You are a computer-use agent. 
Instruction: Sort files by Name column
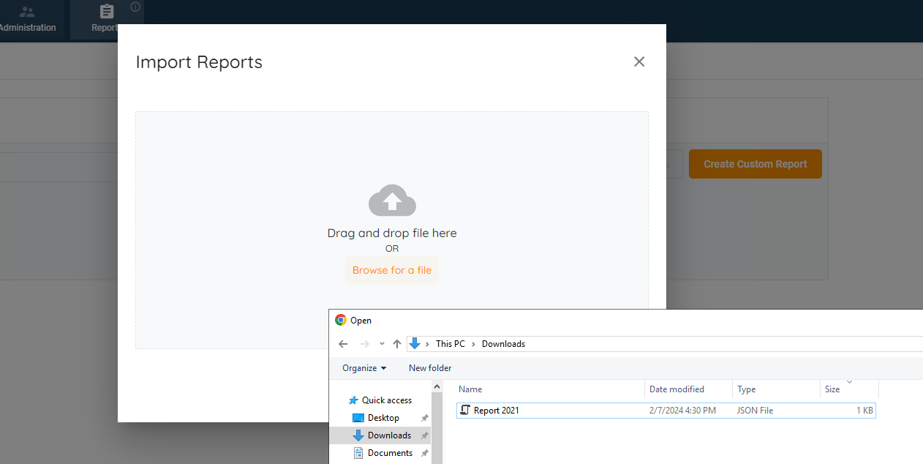pos(470,389)
